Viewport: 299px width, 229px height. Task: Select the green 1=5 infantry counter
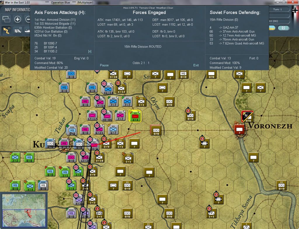coord(78,171)
